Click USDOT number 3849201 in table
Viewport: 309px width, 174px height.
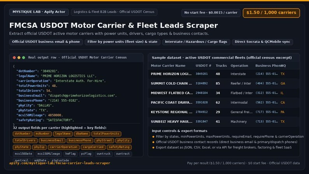click(x=202, y=74)
